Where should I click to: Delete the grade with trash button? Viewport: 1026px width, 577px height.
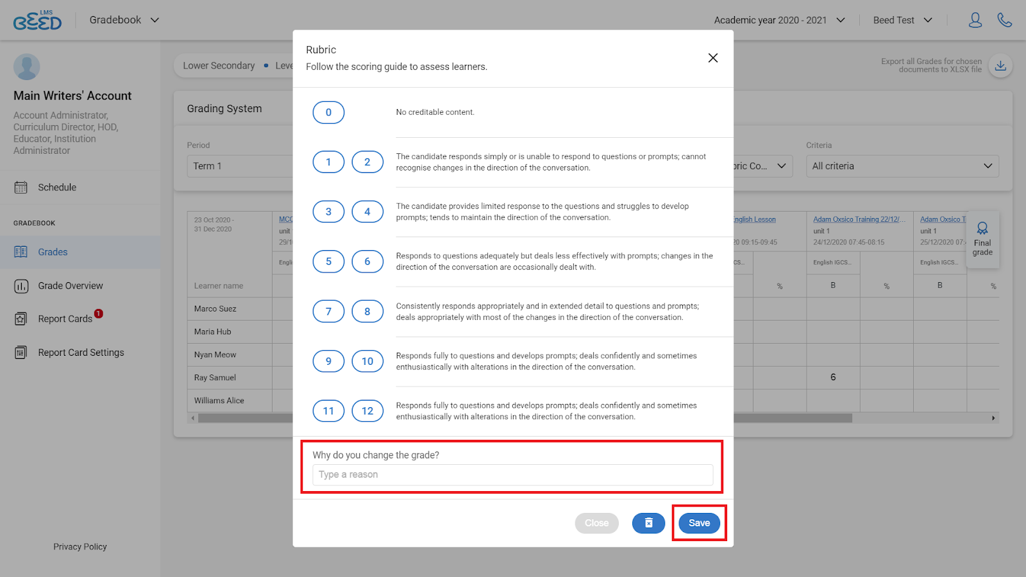click(x=648, y=523)
